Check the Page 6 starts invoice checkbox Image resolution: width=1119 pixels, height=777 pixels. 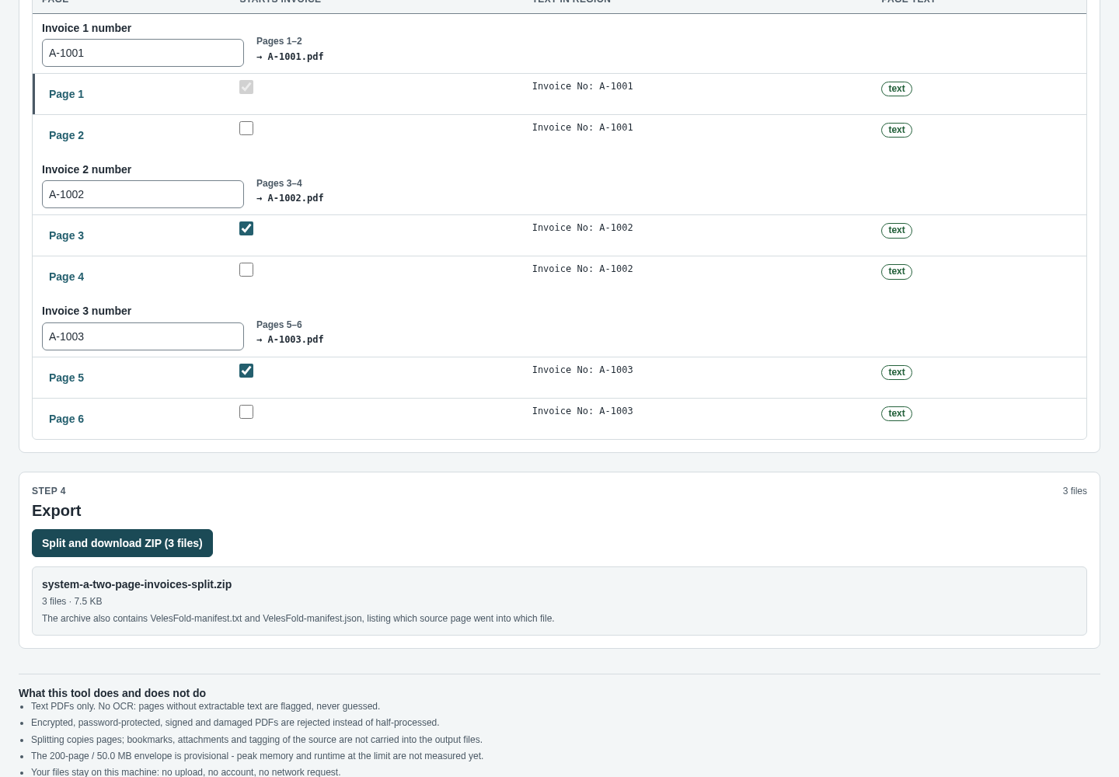(246, 412)
